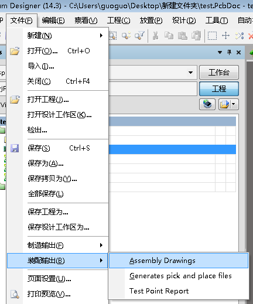Open the workspace combo box dropdown
253x304 pixels.
pos(190,73)
